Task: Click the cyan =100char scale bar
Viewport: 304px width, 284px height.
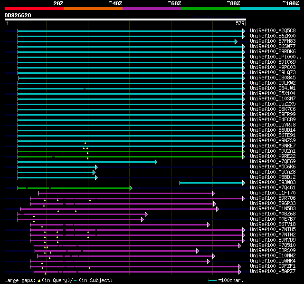Action: 212,280
